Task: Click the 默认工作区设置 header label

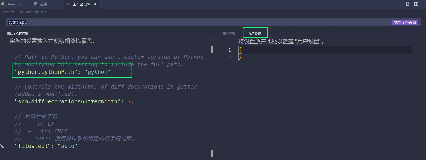Action: click(18, 34)
